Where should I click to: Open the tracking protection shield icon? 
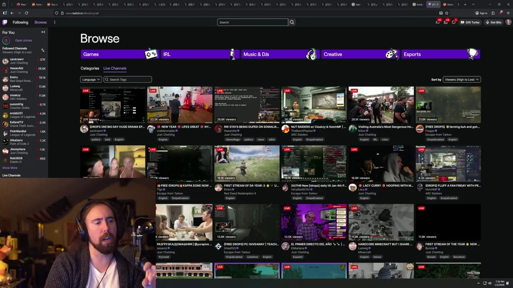57,13
